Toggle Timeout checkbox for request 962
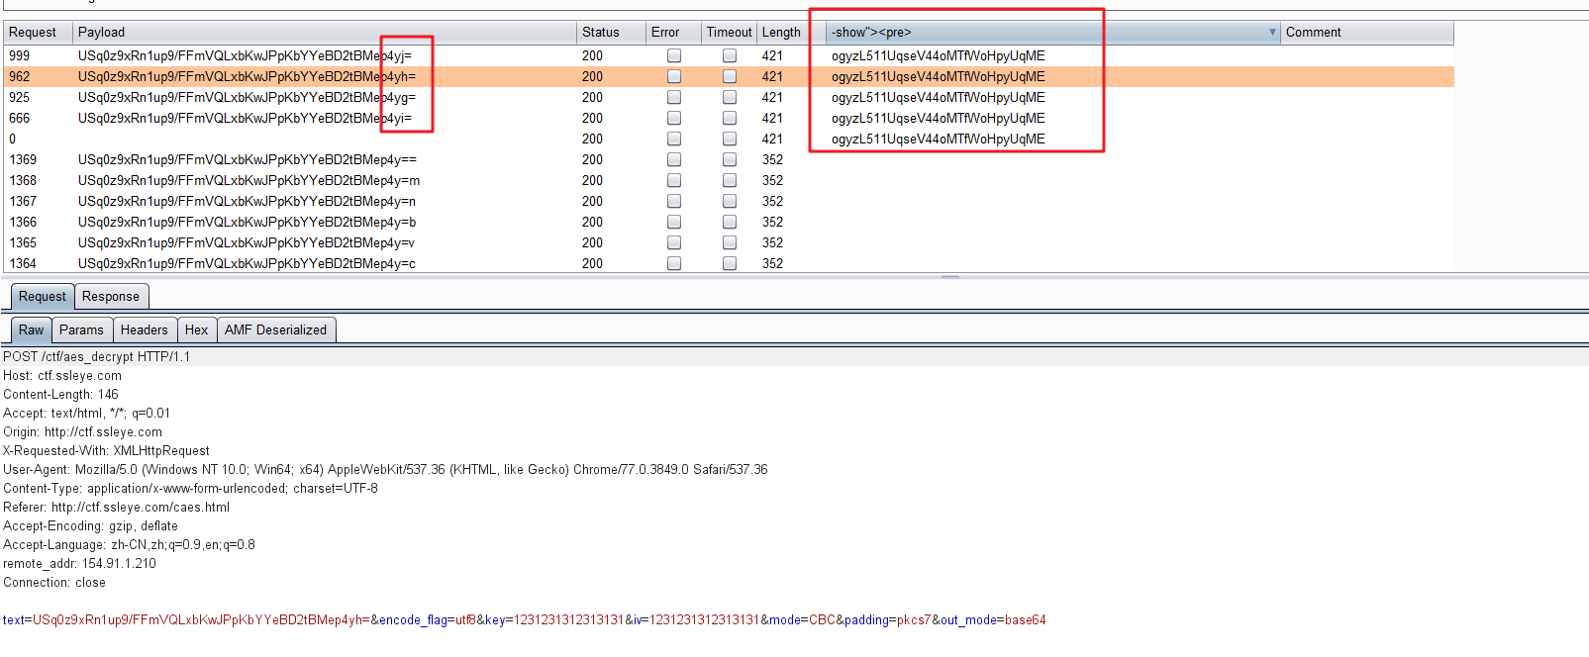This screenshot has width=1589, height=657. click(x=730, y=76)
